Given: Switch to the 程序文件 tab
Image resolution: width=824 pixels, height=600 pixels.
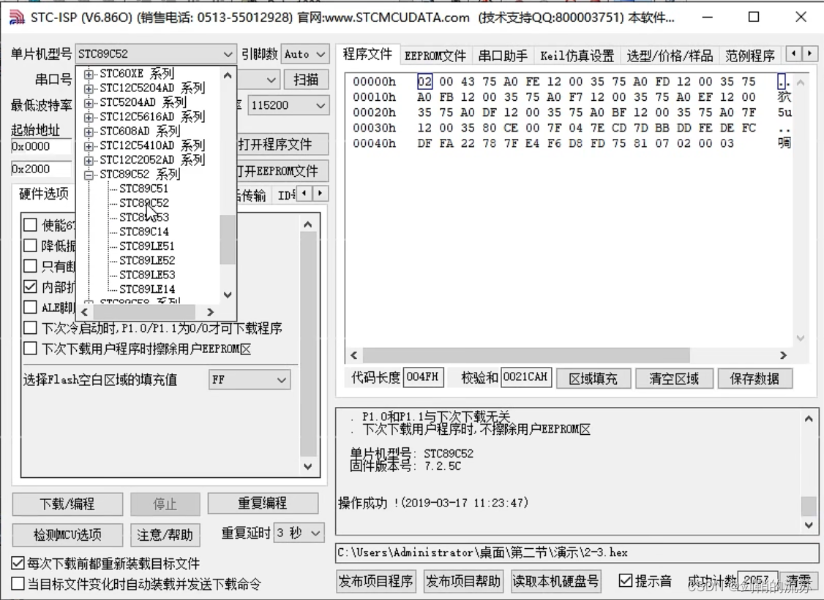Looking at the screenshot, I should (x=367, y=55).
